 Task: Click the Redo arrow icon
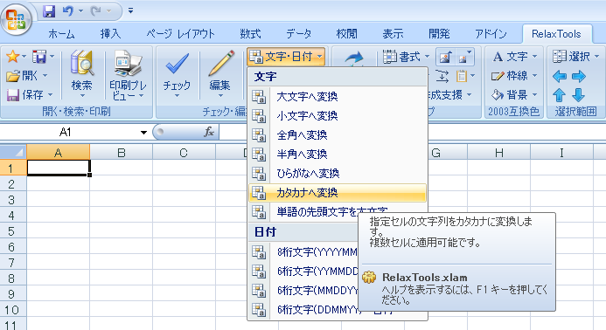tap(96, 11)
